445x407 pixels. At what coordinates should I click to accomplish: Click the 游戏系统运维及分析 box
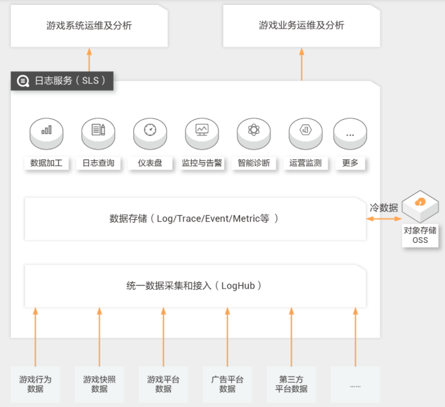pos(89,26)
